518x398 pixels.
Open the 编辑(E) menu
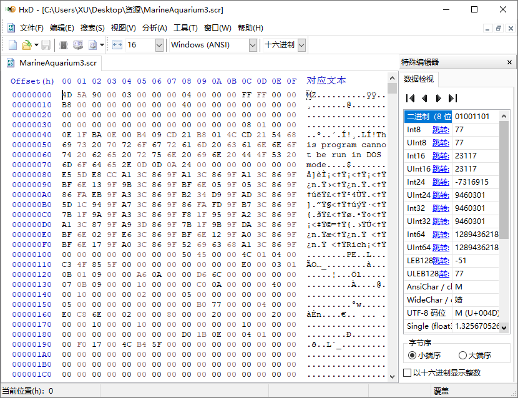62,28
